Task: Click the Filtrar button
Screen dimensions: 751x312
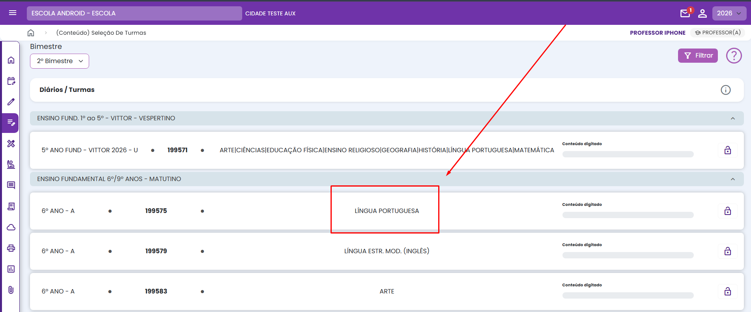Action: point(697,56)
